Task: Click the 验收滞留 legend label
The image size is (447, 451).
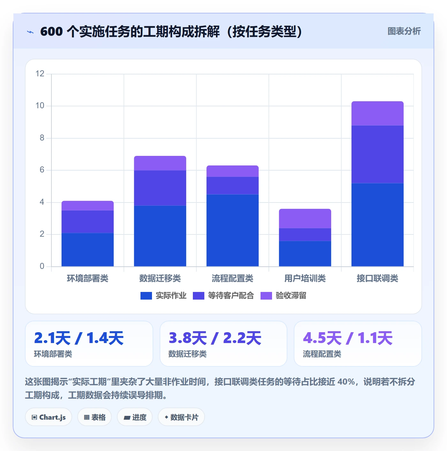Action: pos(291,296)
